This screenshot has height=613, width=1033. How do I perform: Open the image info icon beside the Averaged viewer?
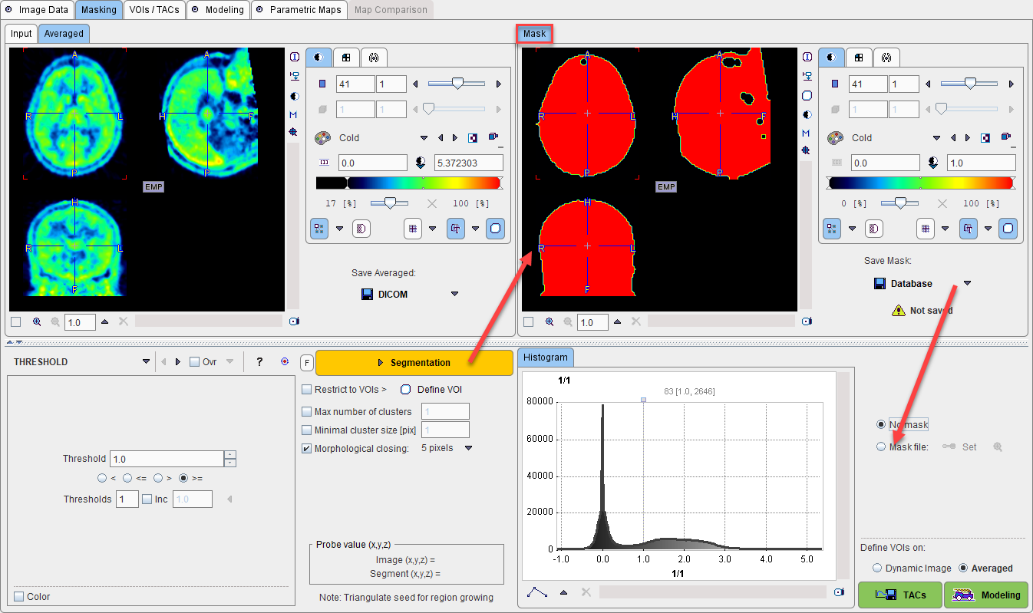click(294, 57)
